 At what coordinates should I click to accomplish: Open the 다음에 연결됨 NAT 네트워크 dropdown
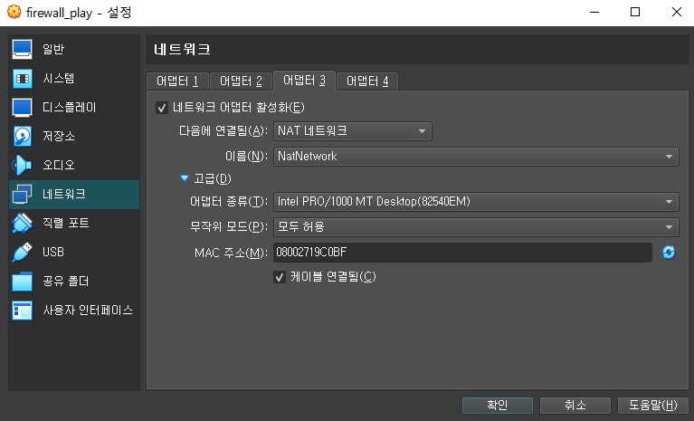[x=353, y=131]
